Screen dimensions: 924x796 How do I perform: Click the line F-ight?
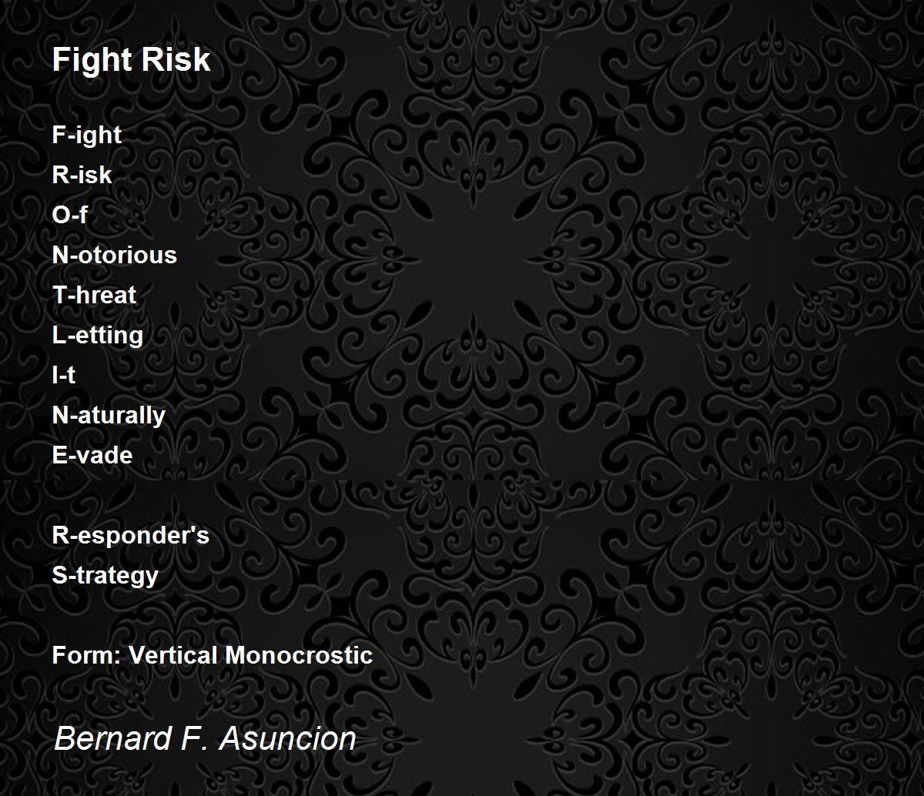87,135
